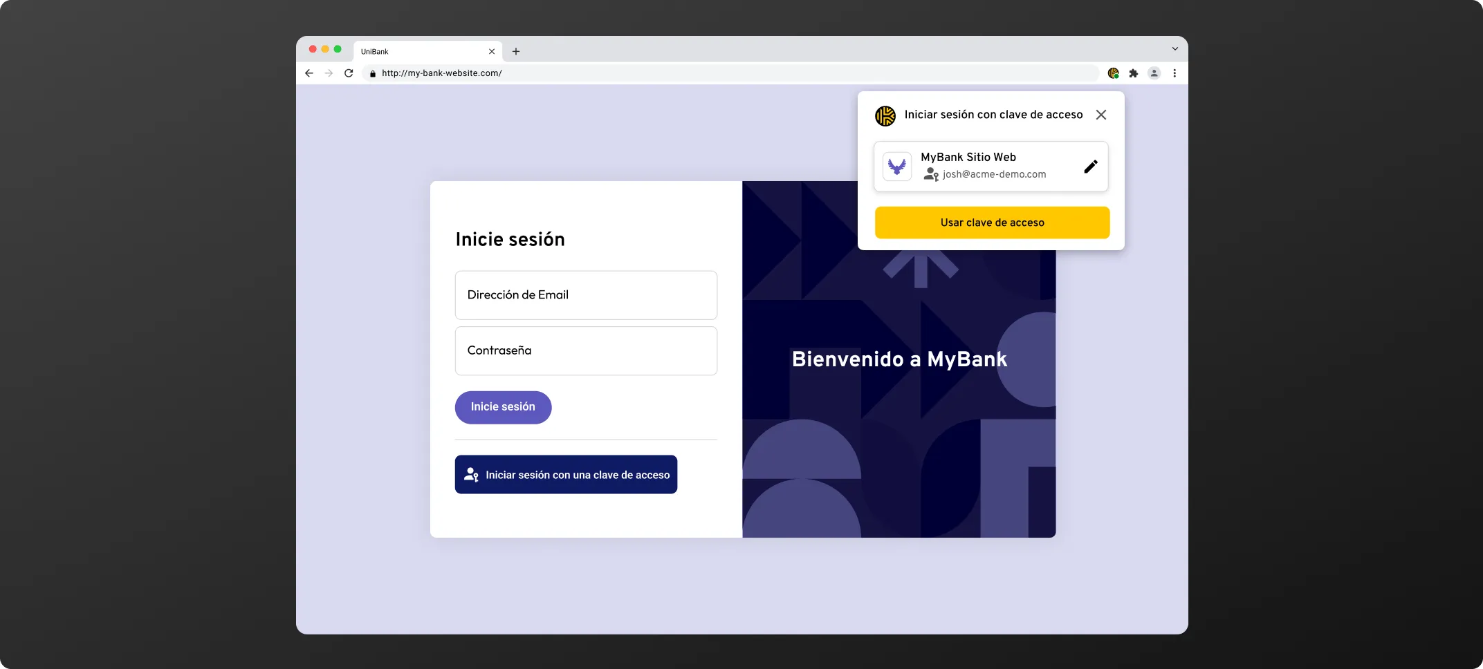Open the browser profile avatar
The image size is (1483, 669).
pos(1154,73)
